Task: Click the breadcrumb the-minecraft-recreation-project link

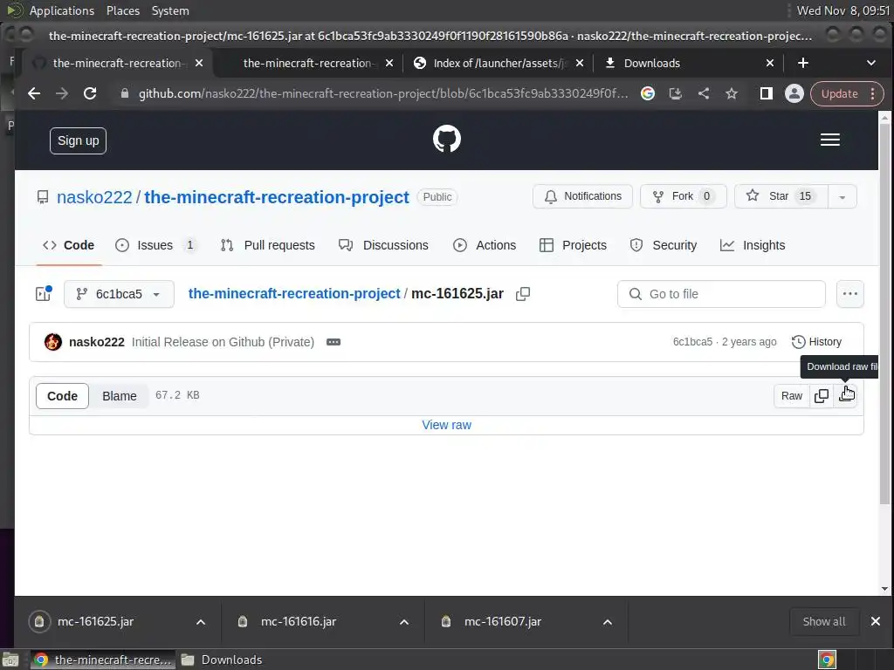Action: click(294, 293)
